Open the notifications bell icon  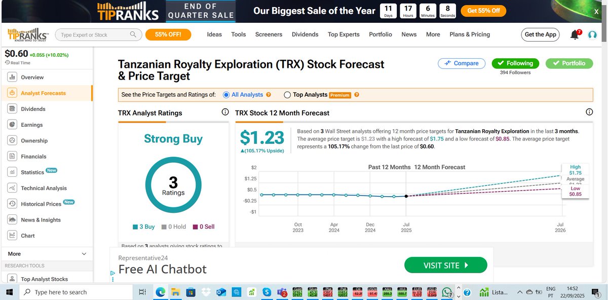tap(575, 34)
